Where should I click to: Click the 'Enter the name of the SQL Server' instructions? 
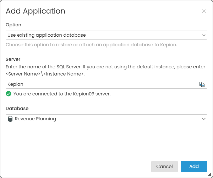pyautogui.click(x=105, y=70)
